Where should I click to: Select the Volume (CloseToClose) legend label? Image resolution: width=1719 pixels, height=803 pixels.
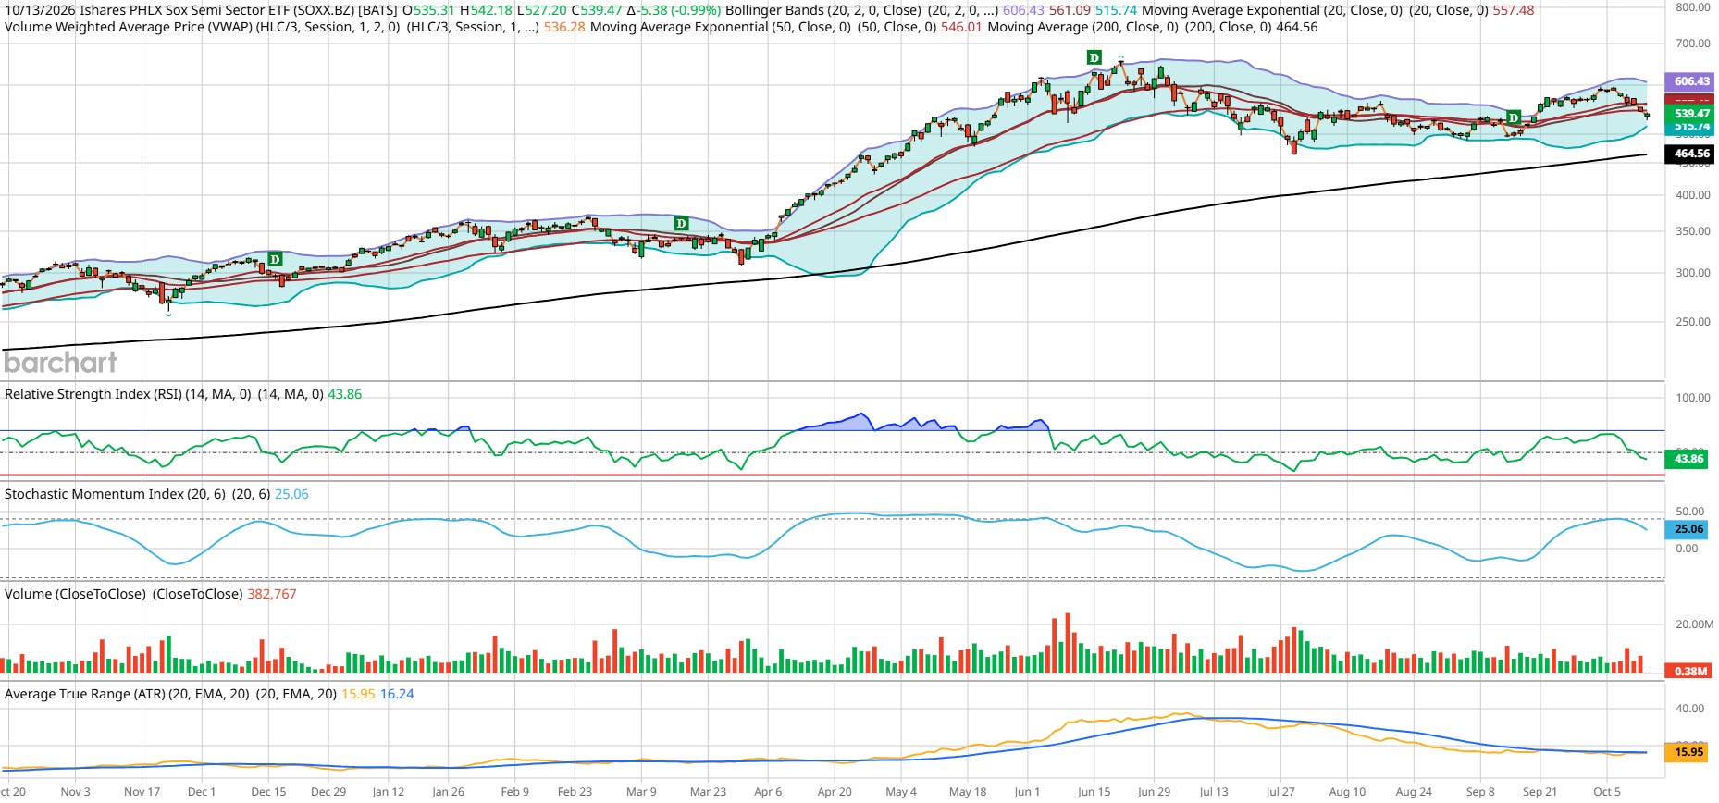[75, 594]
